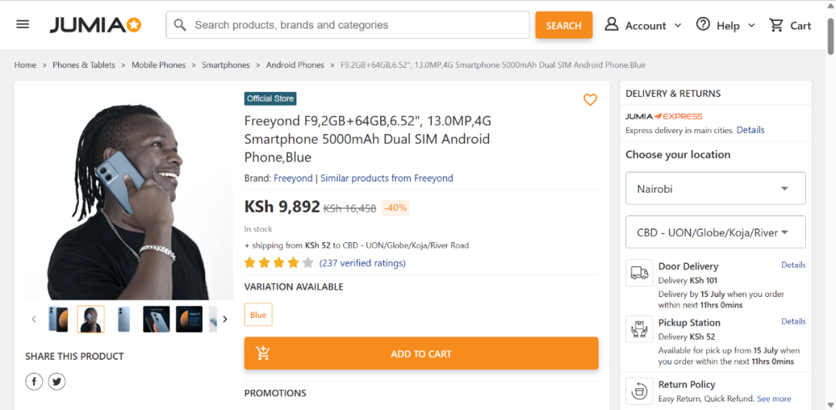Image resolution: width=836 pixels, height=410 pixels.
Task: Select the first phone thumbnail image
Action: coord(58,319)
